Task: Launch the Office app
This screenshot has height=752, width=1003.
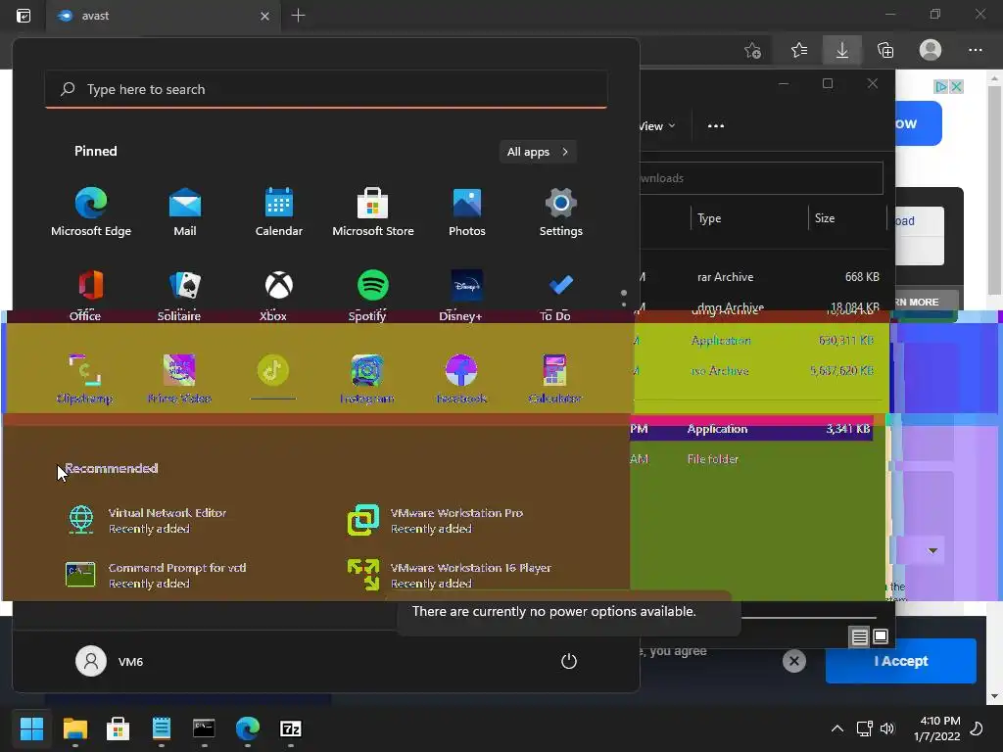Action: 90,296
